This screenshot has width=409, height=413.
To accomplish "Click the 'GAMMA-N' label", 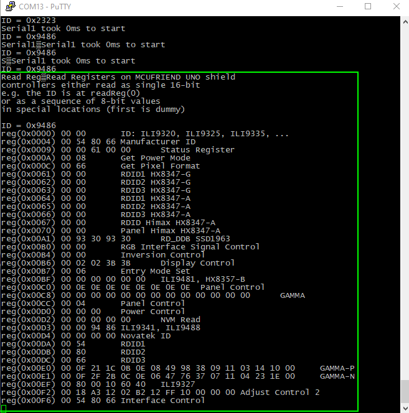I will 337,376.
